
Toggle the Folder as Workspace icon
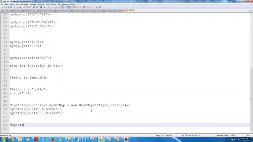[x=81, y=7]
